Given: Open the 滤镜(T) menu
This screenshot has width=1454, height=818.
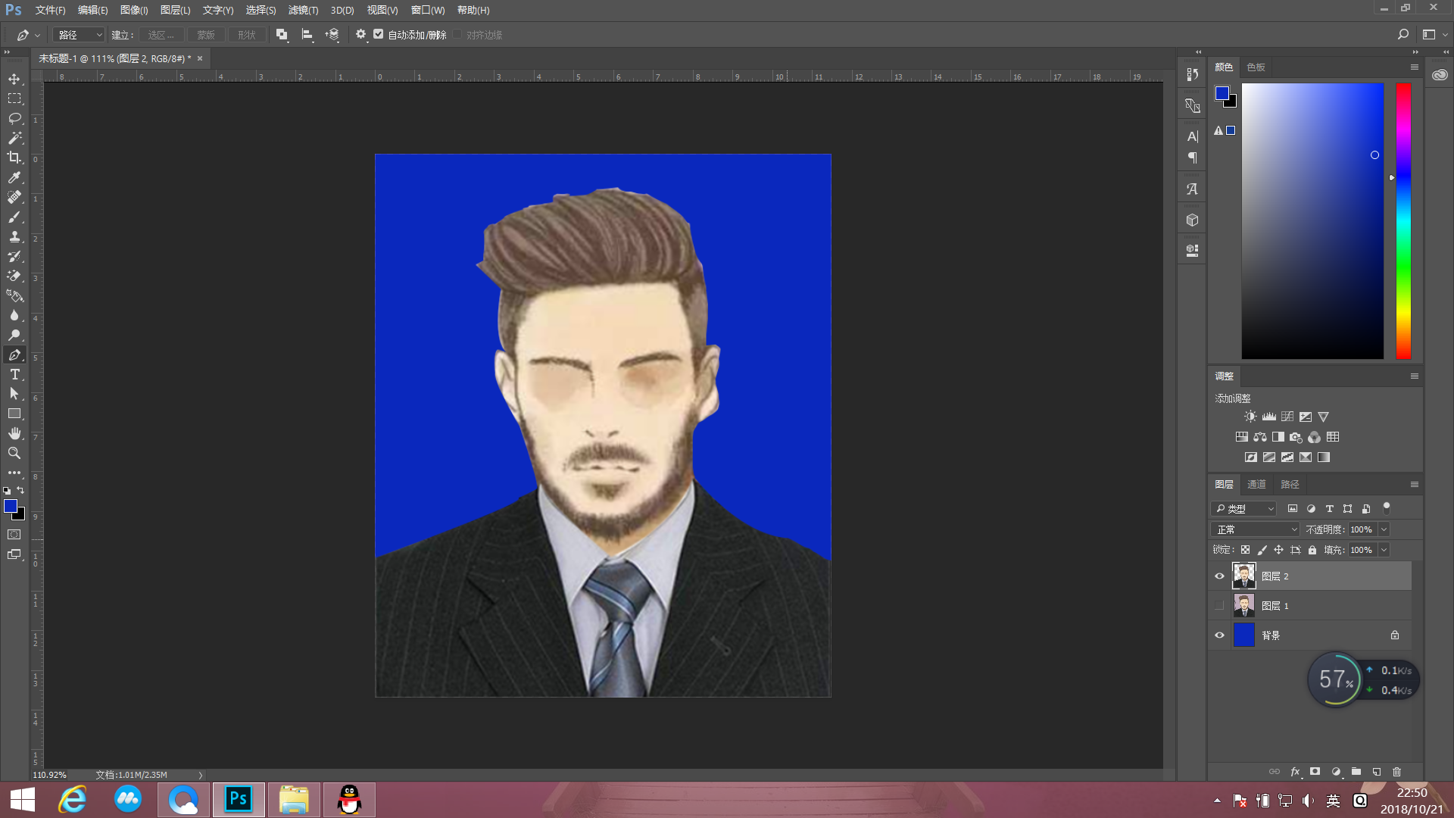Looking at the screenshot, I should 303,10.
